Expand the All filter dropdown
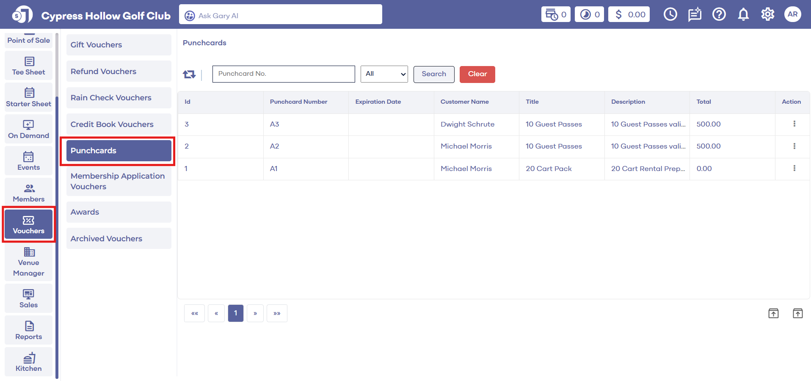The image size is (811, 381). pyautogui.click(x=384, y=74)
